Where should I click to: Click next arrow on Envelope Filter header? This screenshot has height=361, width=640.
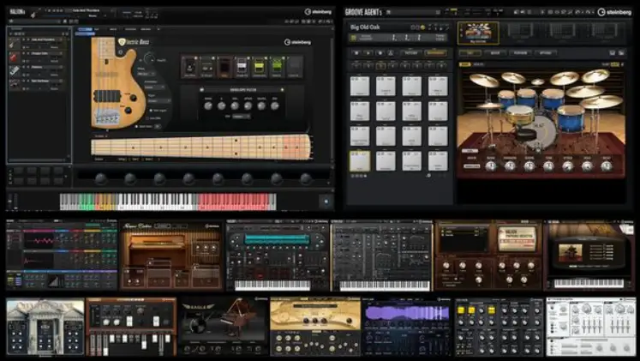[x=282, y=89]
